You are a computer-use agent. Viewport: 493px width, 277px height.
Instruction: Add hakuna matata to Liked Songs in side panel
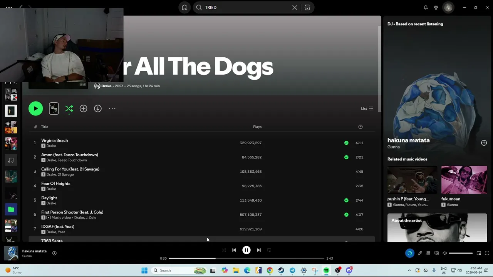pyautogui.click(x=484, y=143)
